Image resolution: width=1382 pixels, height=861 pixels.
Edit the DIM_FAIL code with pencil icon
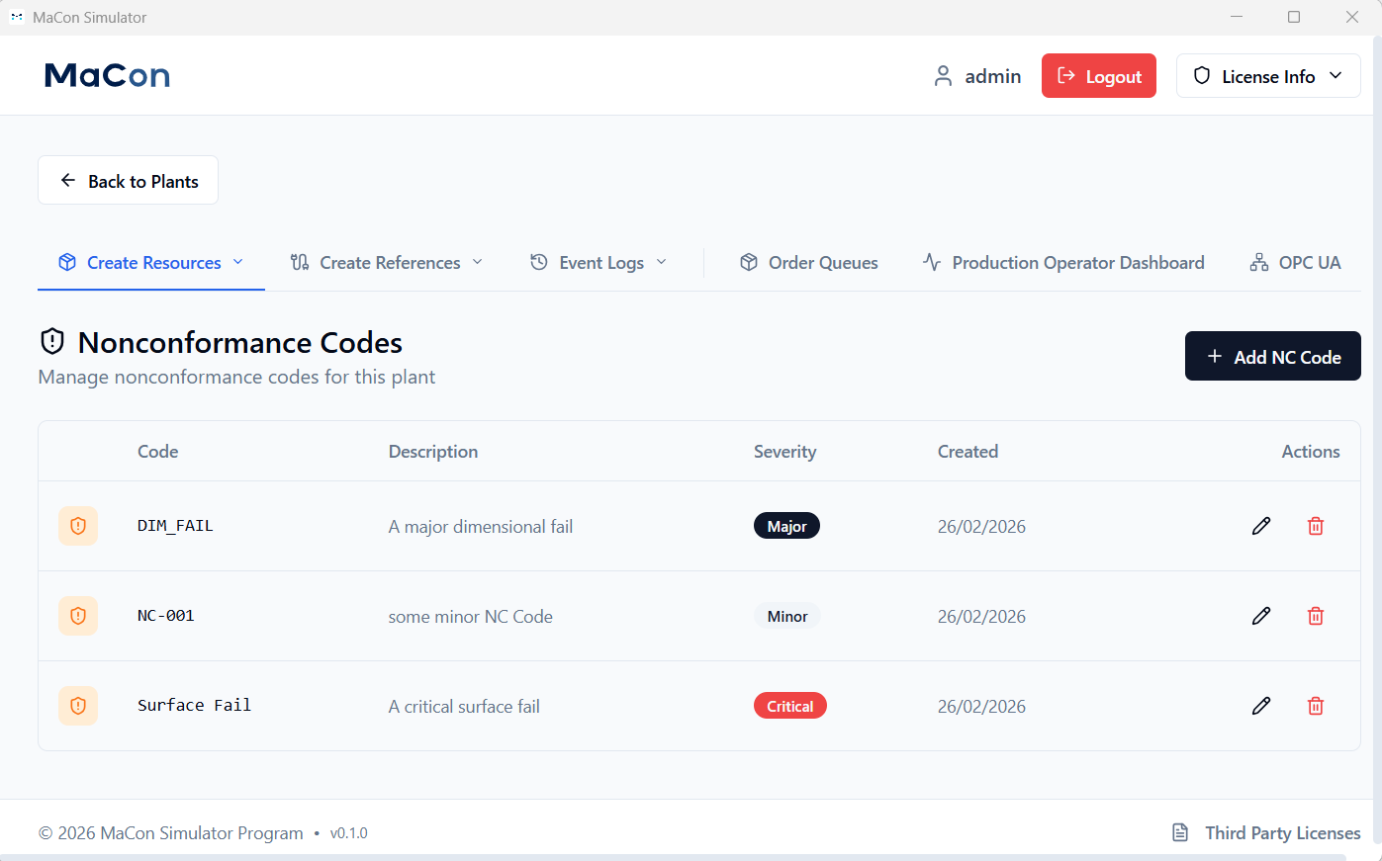1260,526
